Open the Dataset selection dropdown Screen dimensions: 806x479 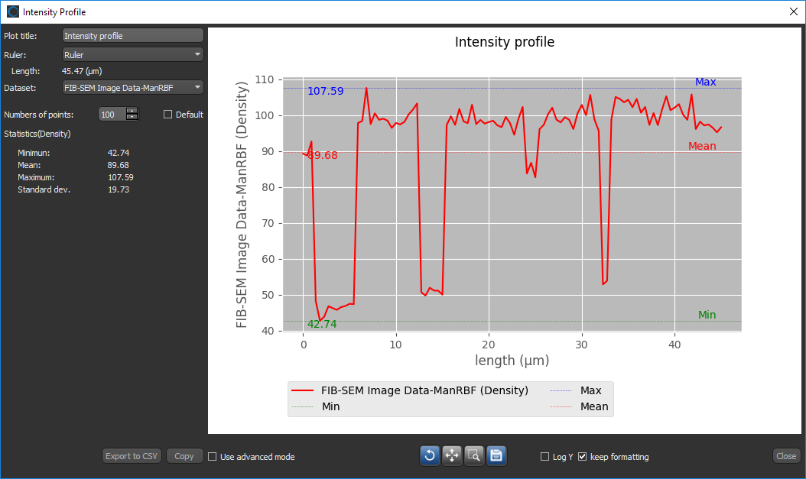[132, 87]
